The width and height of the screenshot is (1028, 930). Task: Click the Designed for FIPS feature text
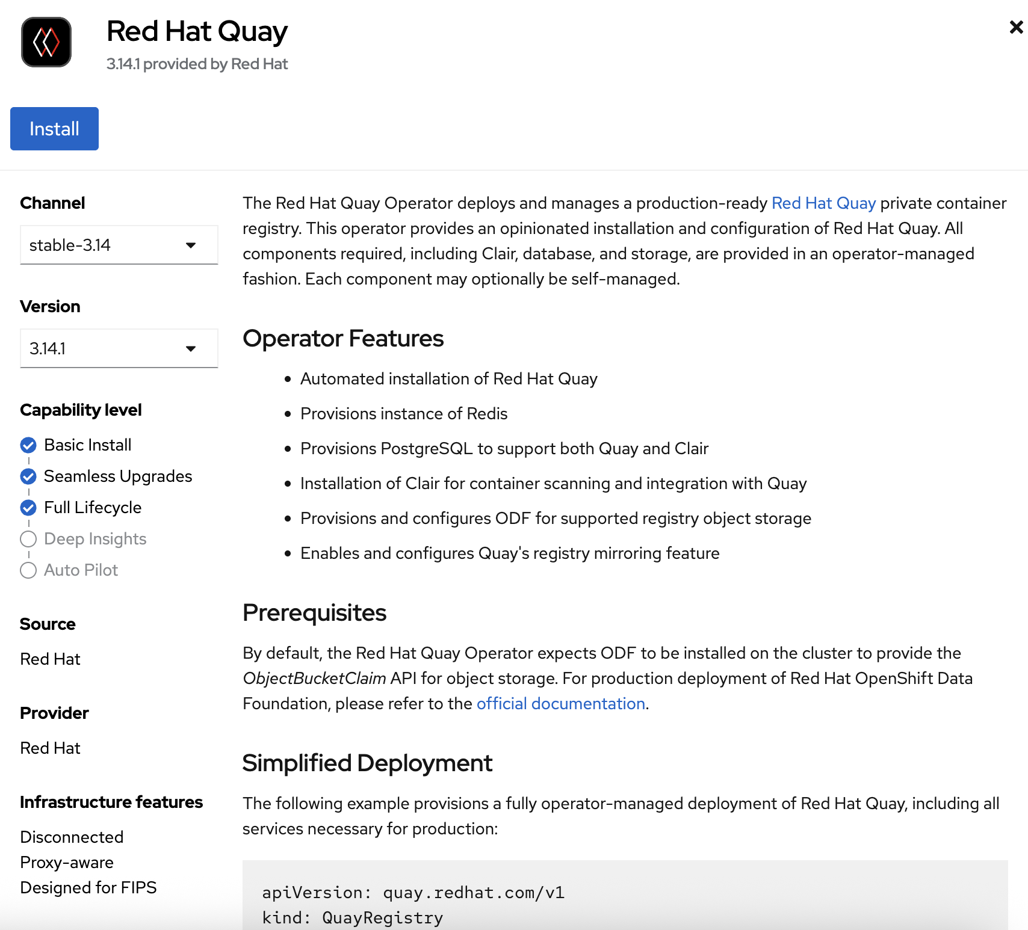click(88, 888)
